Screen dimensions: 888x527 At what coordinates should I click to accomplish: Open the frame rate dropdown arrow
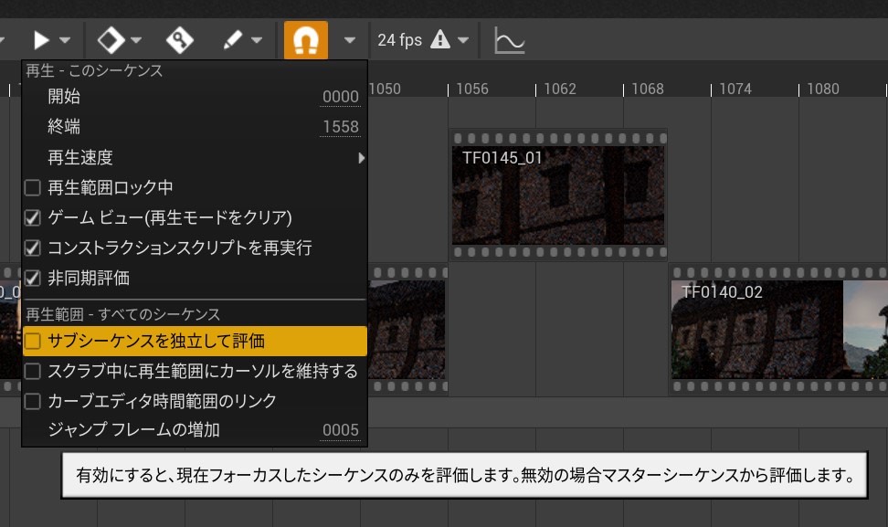pos(463,40)
